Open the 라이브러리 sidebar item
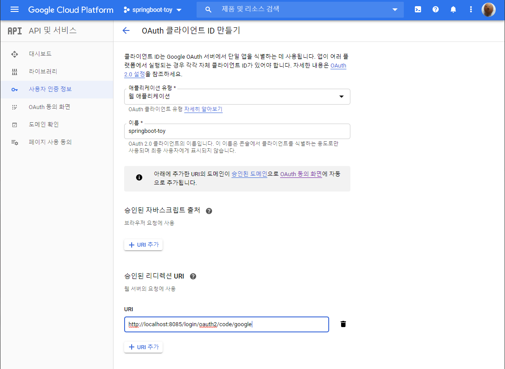This screenshot has width=505, height=369. coord(57,72)
